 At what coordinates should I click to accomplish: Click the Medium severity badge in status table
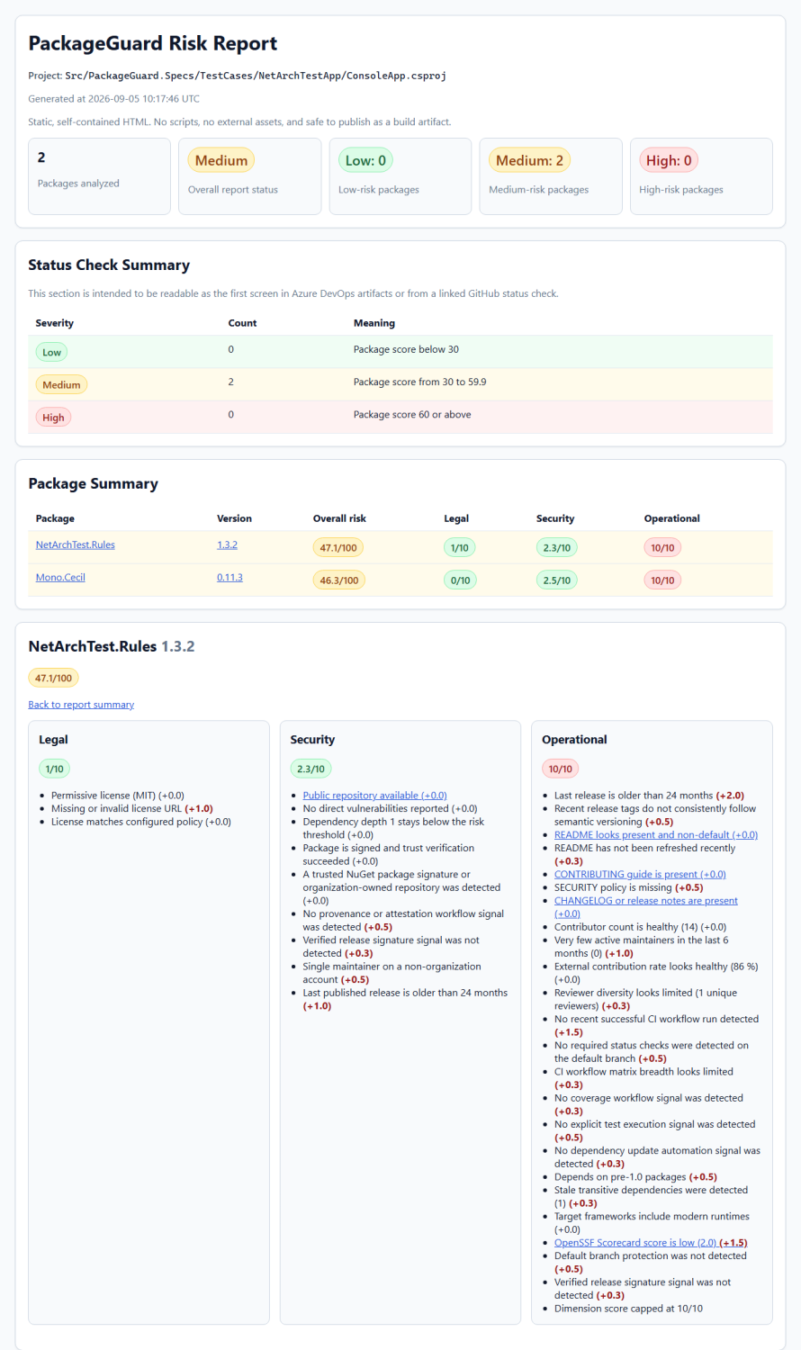point(61,384)
